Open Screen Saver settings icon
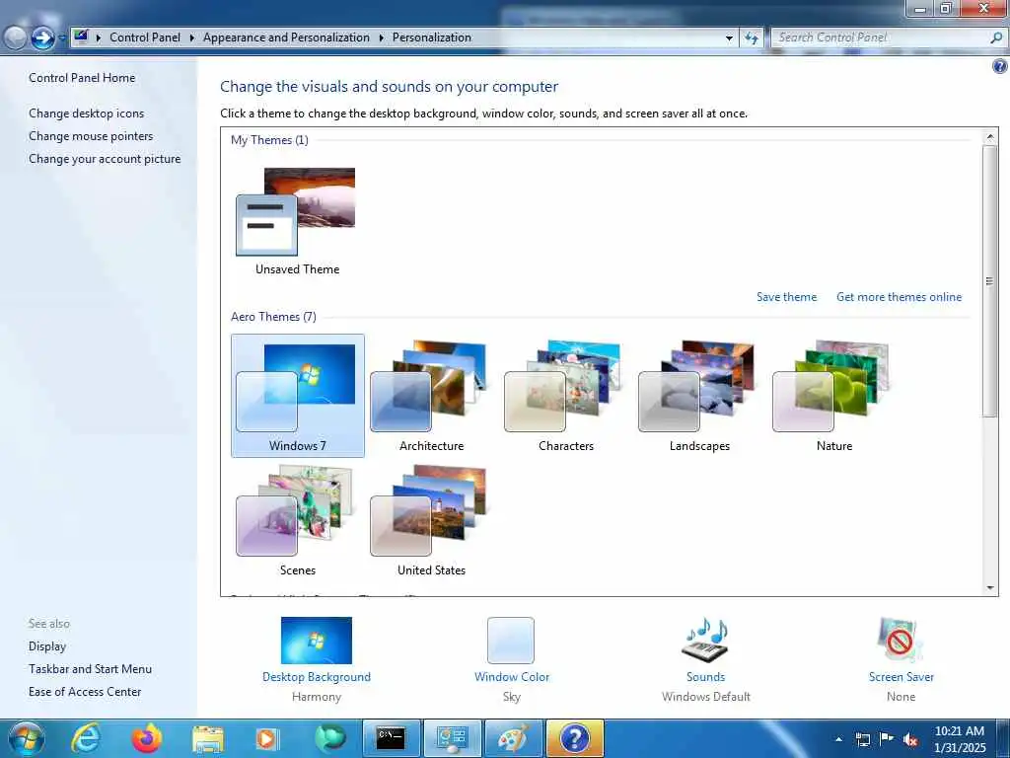1010x758 pixels. (x=901, y=640)
